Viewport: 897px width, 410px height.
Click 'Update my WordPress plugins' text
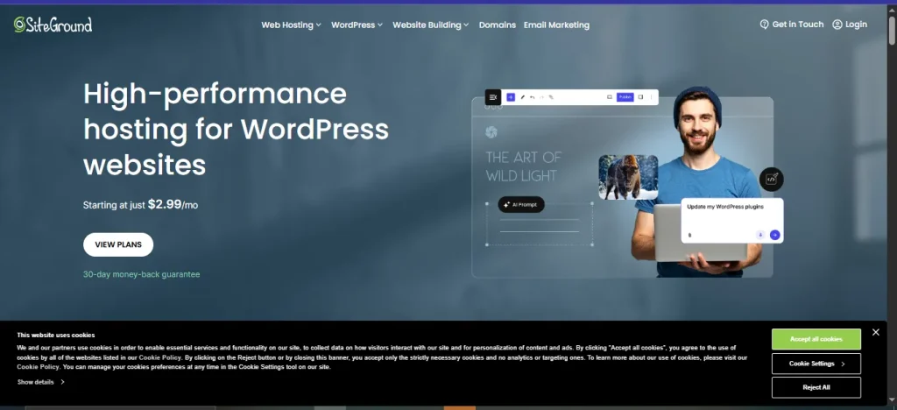(x=725, y=207)
